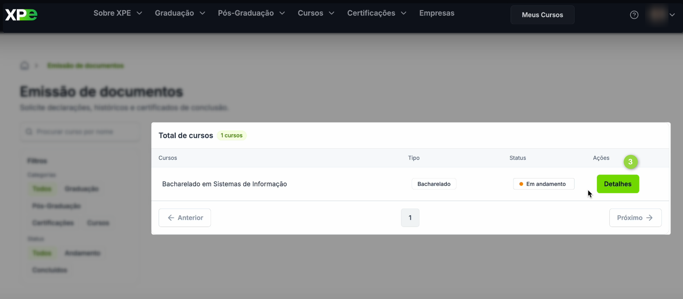
Task: Click the 'Em andamento' status badge
Action: click(x=544, y=184)
